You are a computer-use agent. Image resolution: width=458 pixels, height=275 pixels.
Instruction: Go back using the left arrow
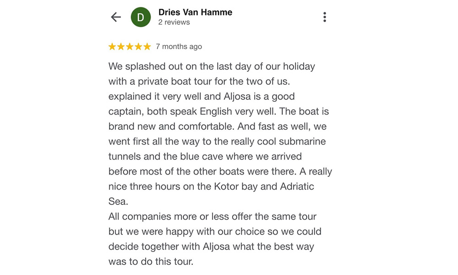point(116,17)
